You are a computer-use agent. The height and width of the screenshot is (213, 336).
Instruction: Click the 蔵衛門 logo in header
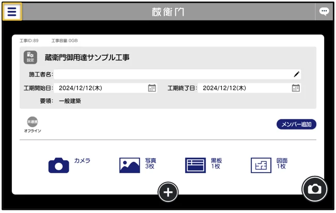coord(168,11)
